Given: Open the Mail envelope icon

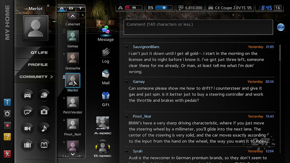Looking at the screenshot, I should coord(106,74).
